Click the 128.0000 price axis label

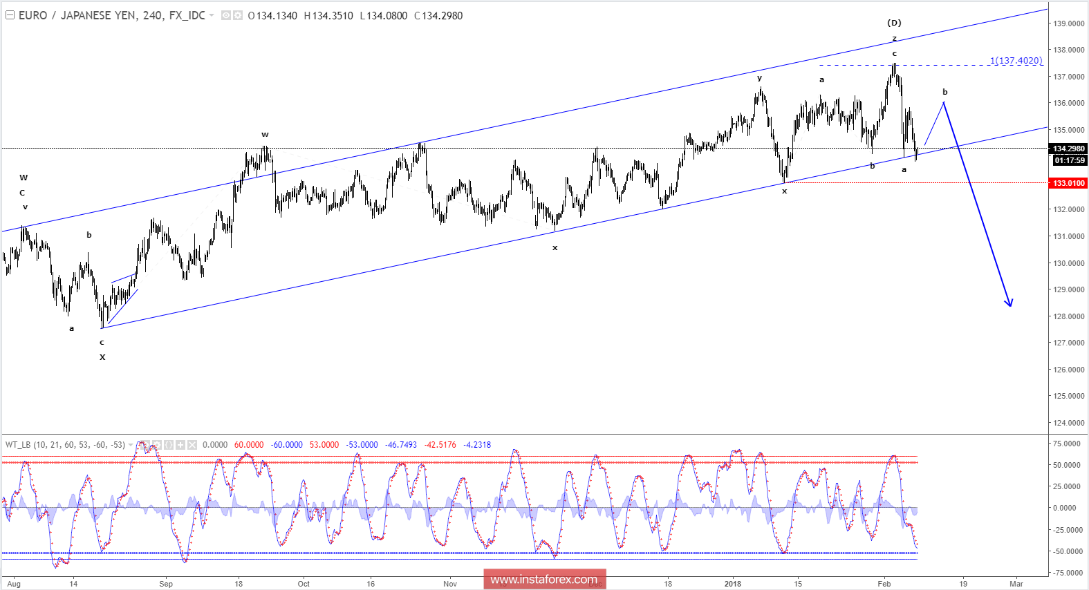(x=1069, y=316)
